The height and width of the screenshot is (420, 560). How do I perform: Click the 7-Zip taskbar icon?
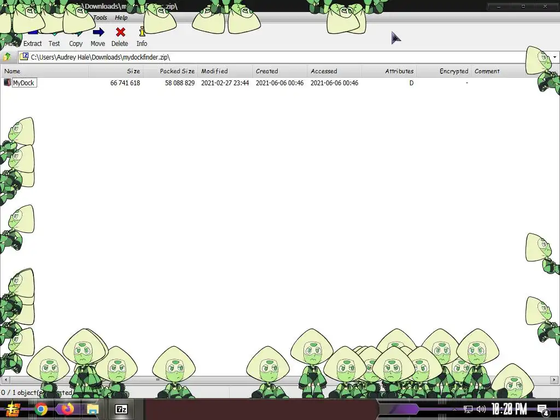tap(121, 409)
